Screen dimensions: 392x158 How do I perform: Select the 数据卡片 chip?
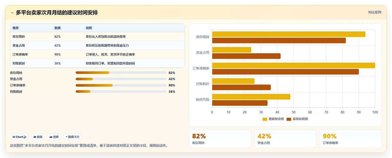click(x=73, y=137)
